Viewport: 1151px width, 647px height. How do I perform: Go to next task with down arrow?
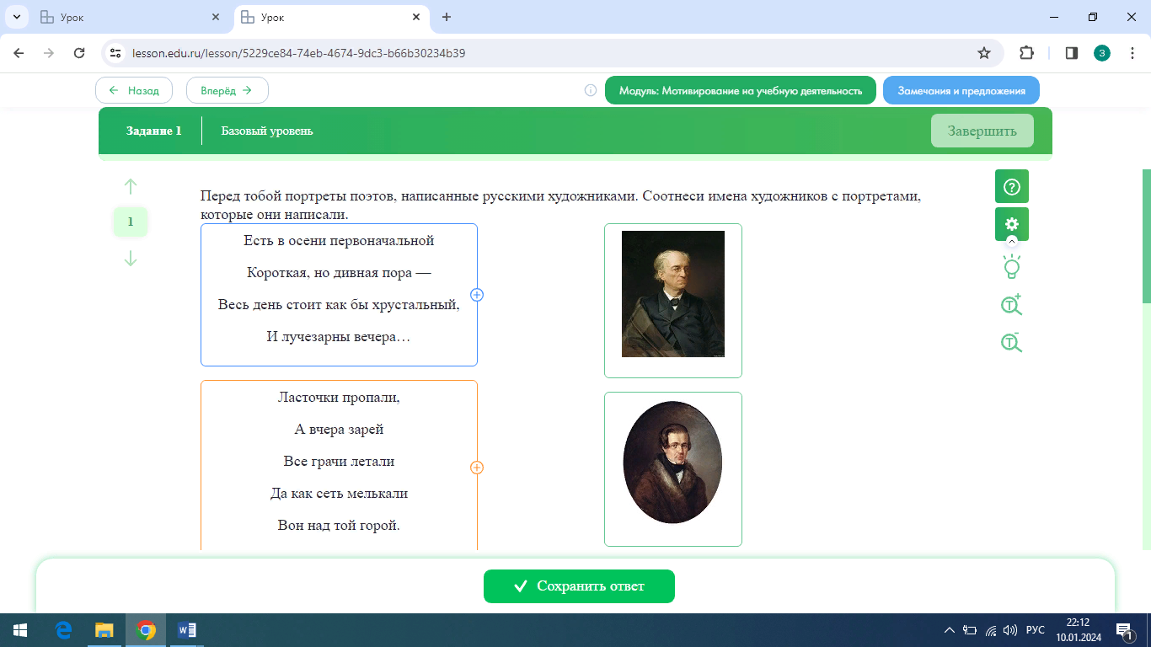coord(131,259)
